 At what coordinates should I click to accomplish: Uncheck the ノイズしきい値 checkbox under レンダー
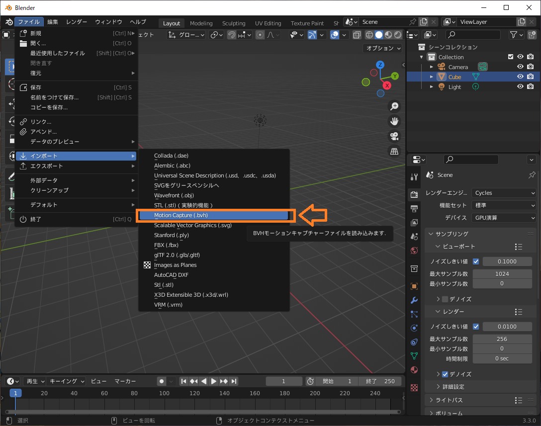(x=476, y=326)
